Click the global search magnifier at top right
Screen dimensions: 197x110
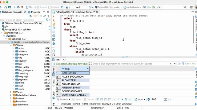coord(185,7)
